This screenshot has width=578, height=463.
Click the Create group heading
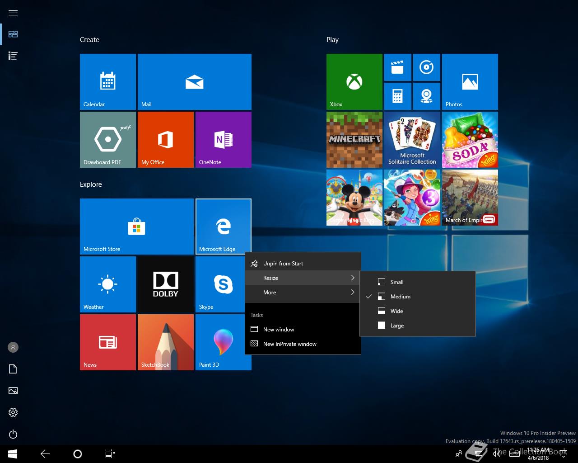tap(89, 40)
